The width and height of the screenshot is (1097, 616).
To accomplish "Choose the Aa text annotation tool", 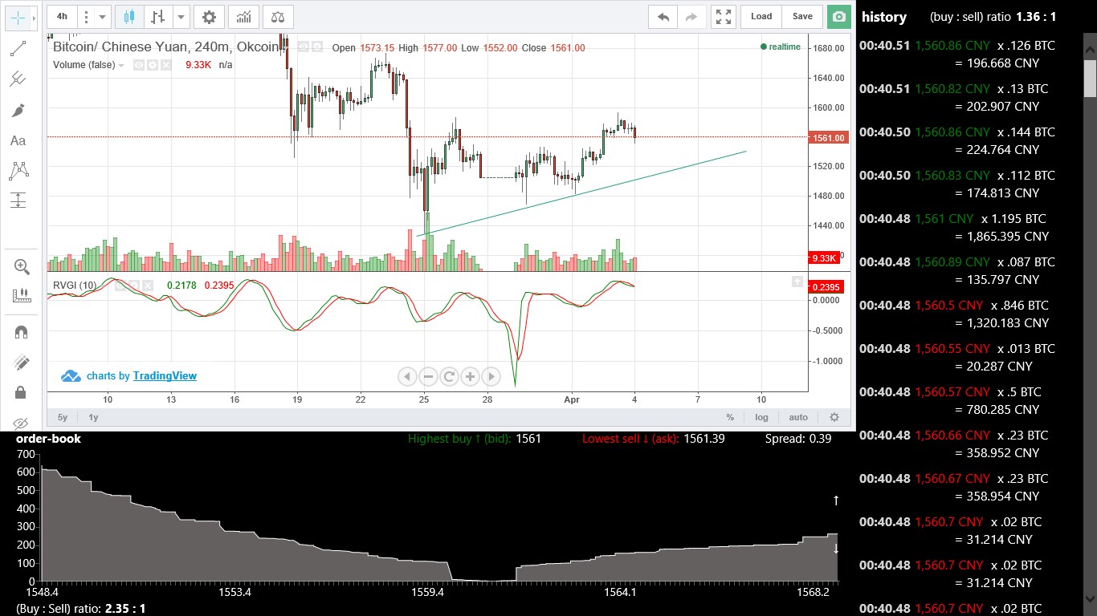I will click(18, 140).
